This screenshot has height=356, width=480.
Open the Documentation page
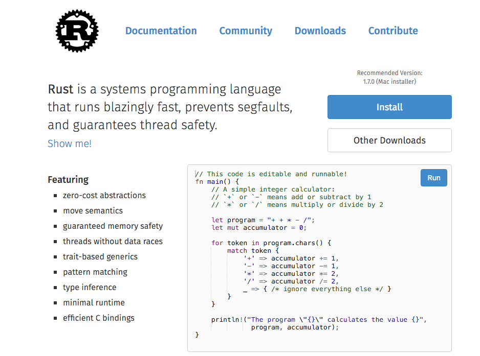(x=161, y=31)
